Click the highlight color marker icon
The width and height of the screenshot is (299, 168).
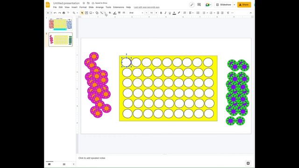tap(179, 13)
